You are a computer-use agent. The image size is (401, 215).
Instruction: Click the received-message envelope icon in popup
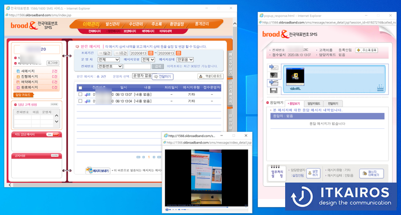274,68
